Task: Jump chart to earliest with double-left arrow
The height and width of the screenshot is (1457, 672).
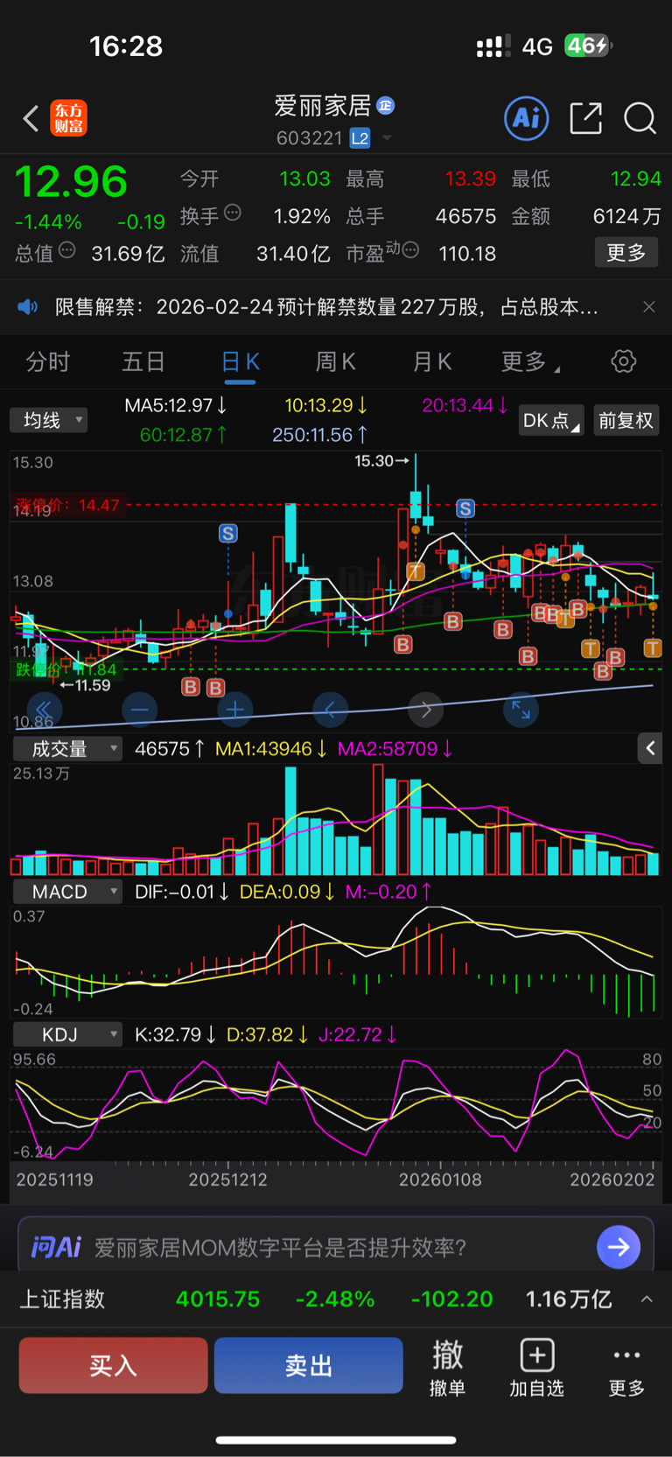Action: click(44, 709)
